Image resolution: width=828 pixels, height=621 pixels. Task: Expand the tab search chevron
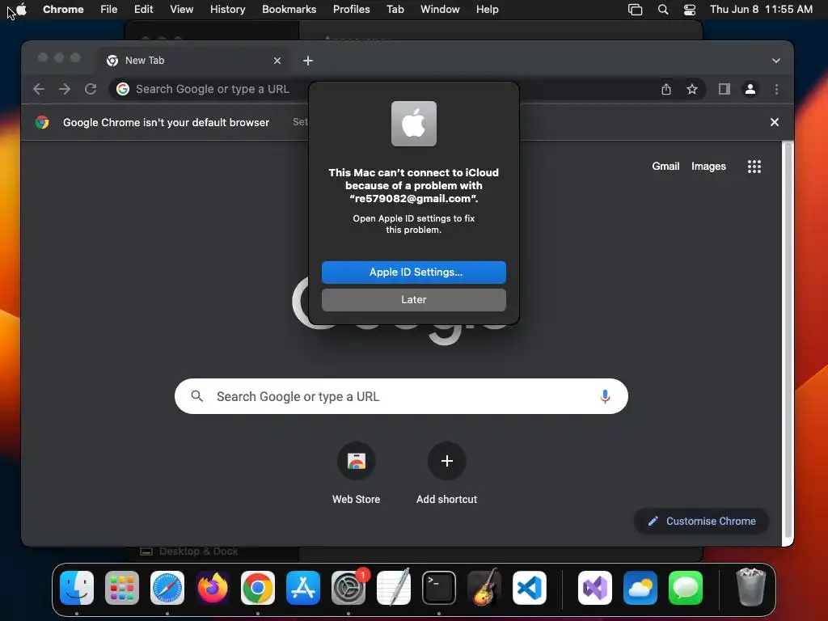point(775,61)
